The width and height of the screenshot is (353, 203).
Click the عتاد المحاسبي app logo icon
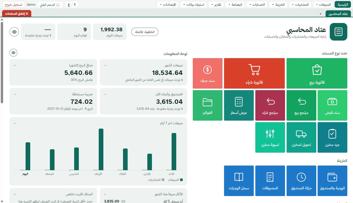[x=339, y=32]
